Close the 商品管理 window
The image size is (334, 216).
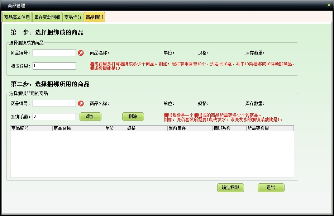pyautogui.click(x=329, y=5)
